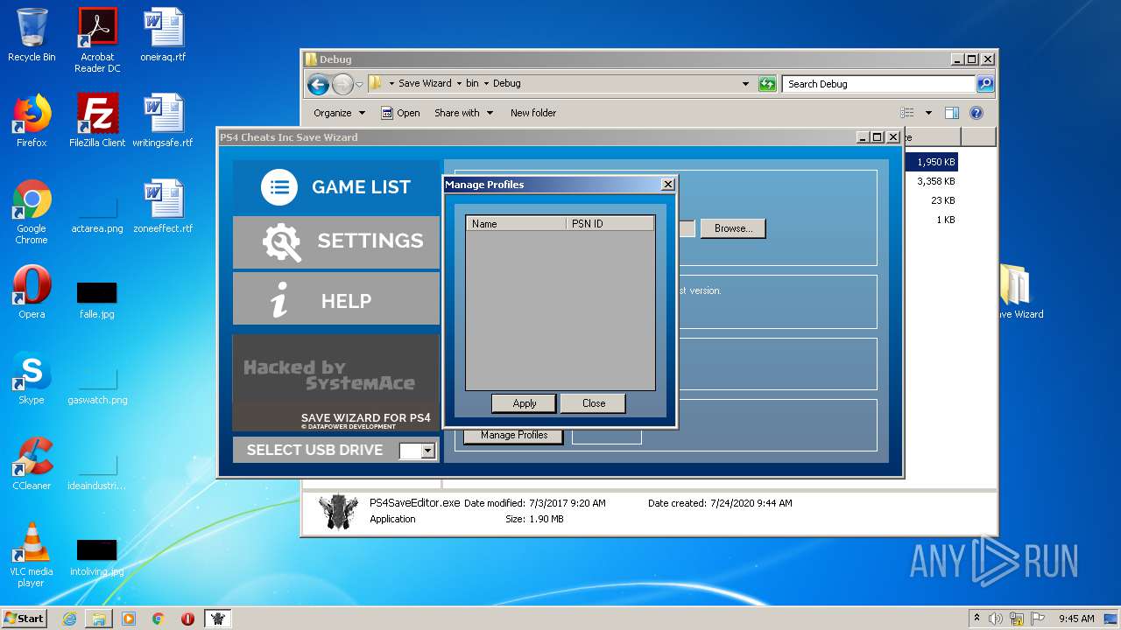Screen dimensions: 1121x630
Task: Click Open in explorer toolbar
Action: coord(400,113)
